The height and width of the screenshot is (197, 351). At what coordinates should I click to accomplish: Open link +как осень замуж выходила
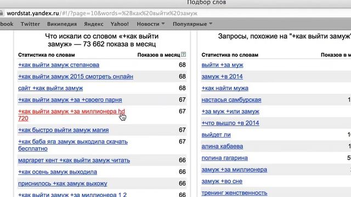[x=58, y=172]
